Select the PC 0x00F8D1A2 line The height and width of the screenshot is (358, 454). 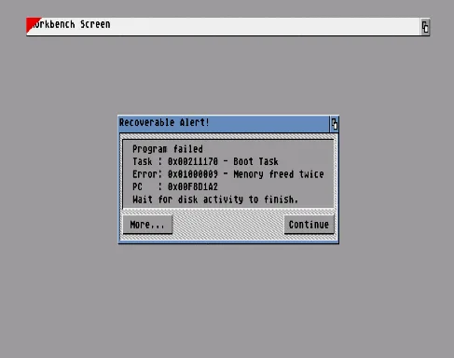175,186
